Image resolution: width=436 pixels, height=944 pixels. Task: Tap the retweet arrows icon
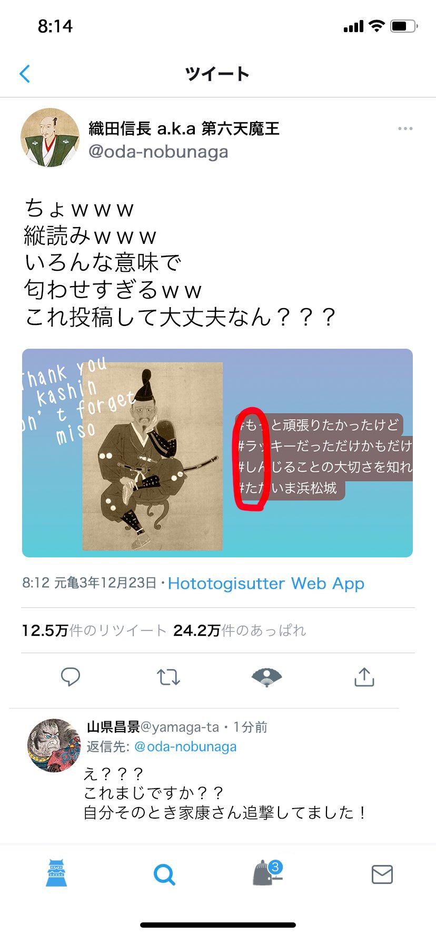pos(169,677)
